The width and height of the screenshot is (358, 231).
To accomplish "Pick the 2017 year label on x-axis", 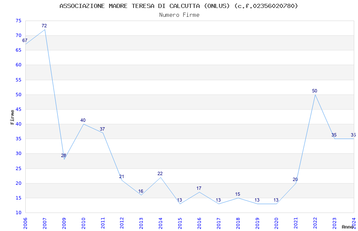I will (x=219, y=223).
